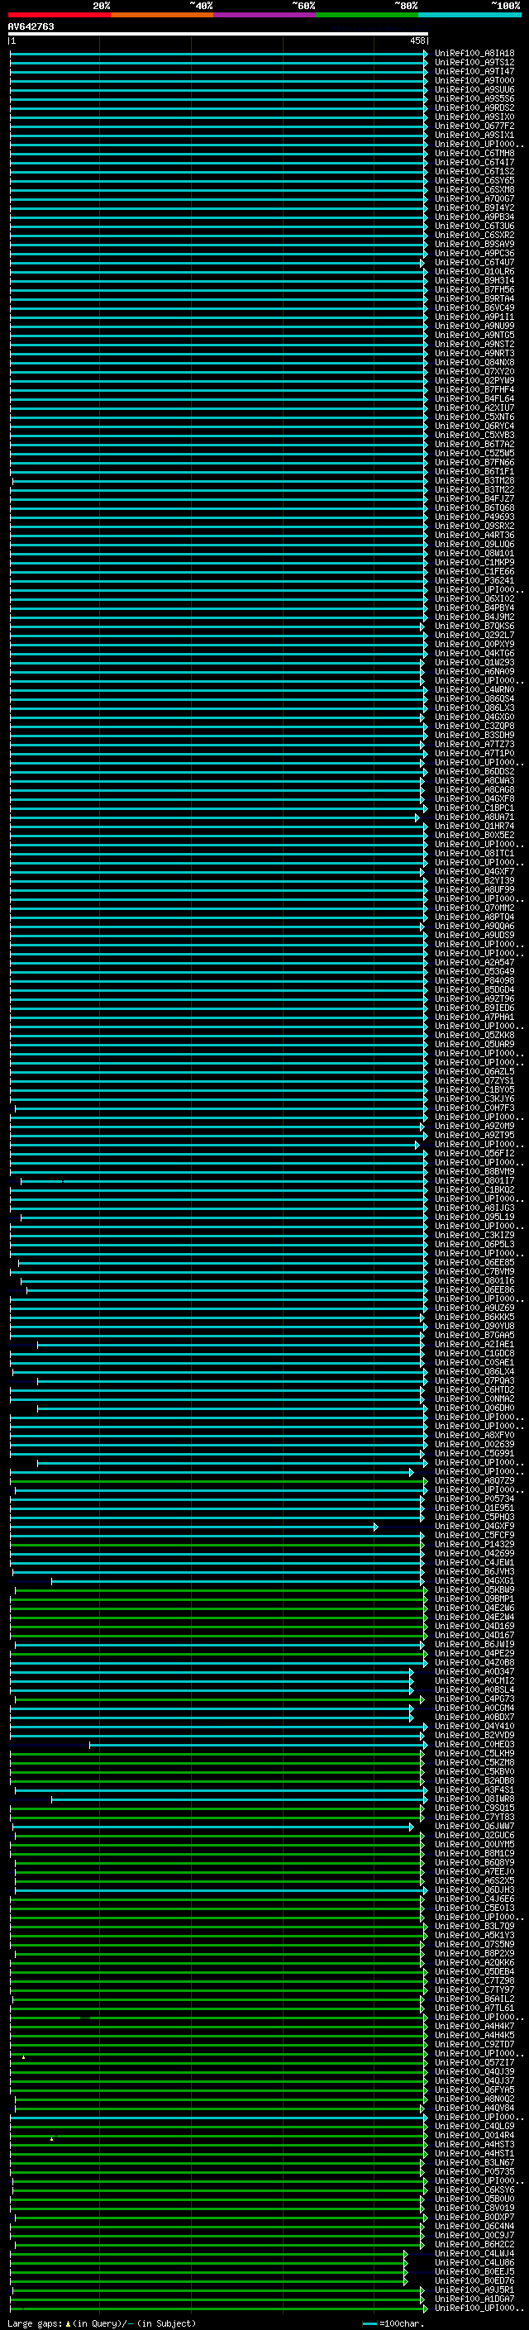Select the UniRef100_C6T4U7 label
The image size is (529, 2330).
pyautogui.click(x=474, y=262)
